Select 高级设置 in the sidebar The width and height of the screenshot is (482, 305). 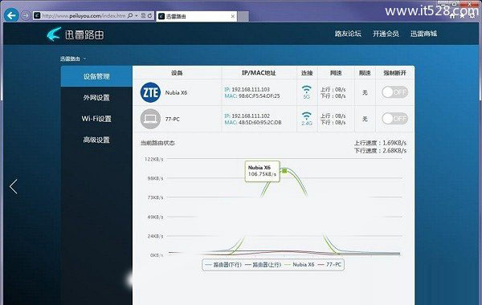tap(96, 140)
